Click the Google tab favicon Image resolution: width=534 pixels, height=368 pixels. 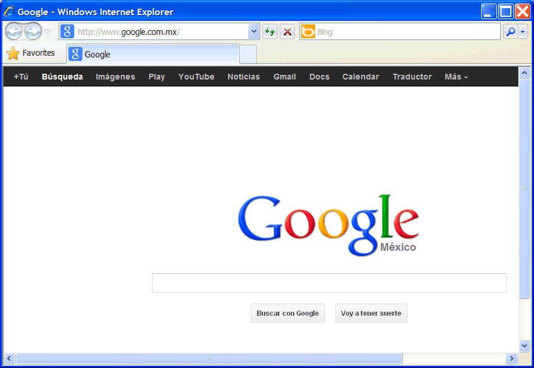coord(75,54)
